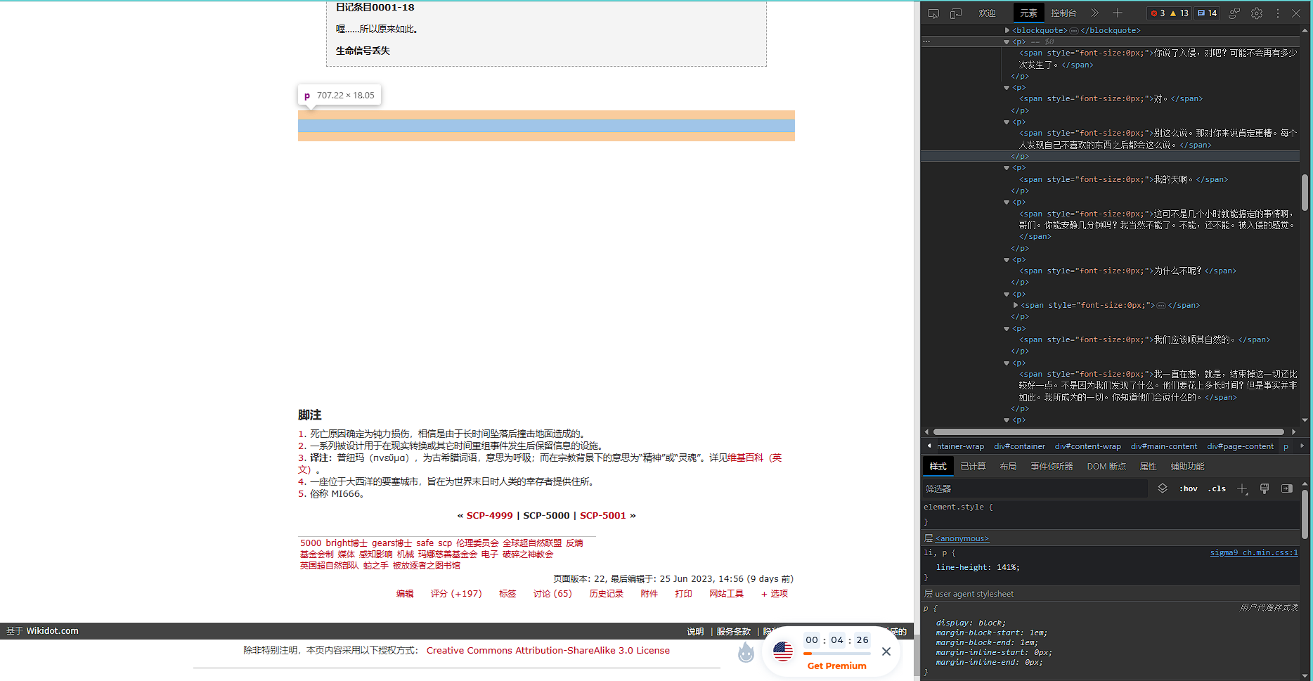Viewport: 1313px width, 681px height.
Task: Collapse the p node starting '这可不是几个小时'
Action: 1007,202
